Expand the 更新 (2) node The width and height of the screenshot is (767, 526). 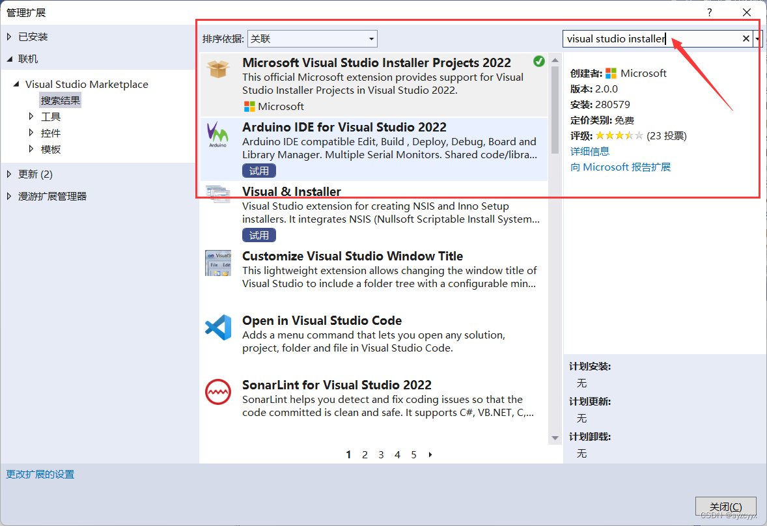9,174
